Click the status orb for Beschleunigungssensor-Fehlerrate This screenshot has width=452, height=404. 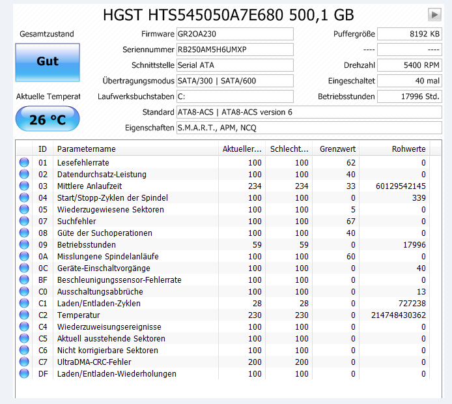(x=24, y=280)
